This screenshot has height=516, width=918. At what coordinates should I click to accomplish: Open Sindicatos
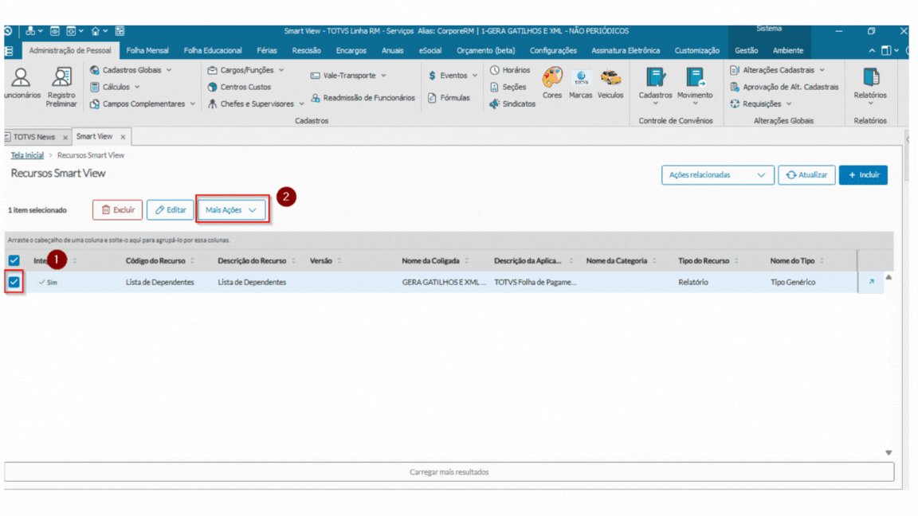point(512,104)
